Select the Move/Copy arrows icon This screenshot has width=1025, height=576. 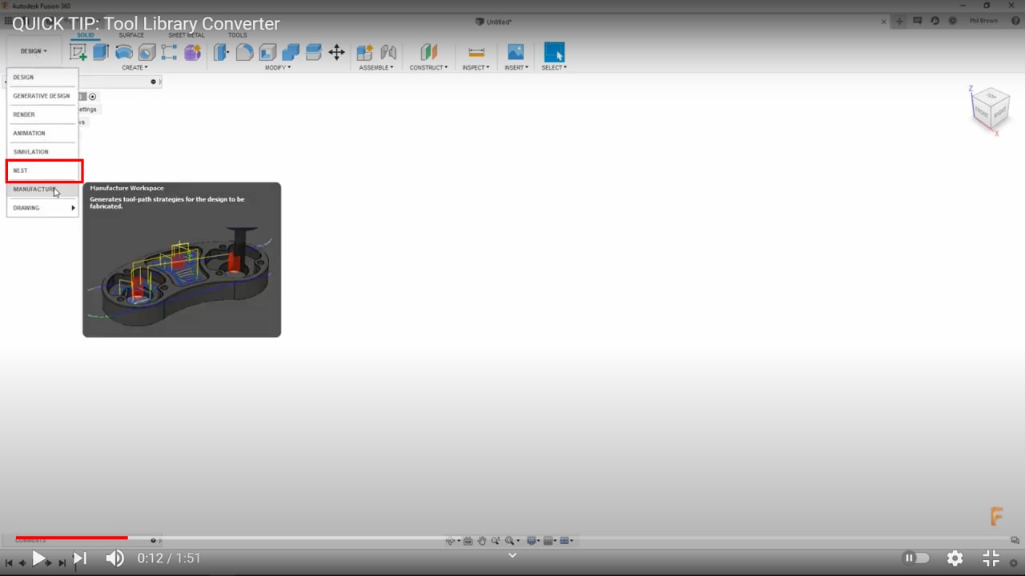click(337, 53)
